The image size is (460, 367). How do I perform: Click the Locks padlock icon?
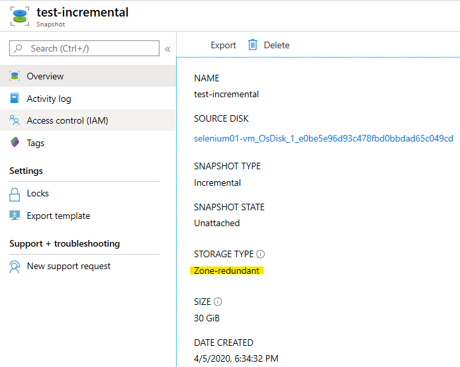click(x=15, y=194)
